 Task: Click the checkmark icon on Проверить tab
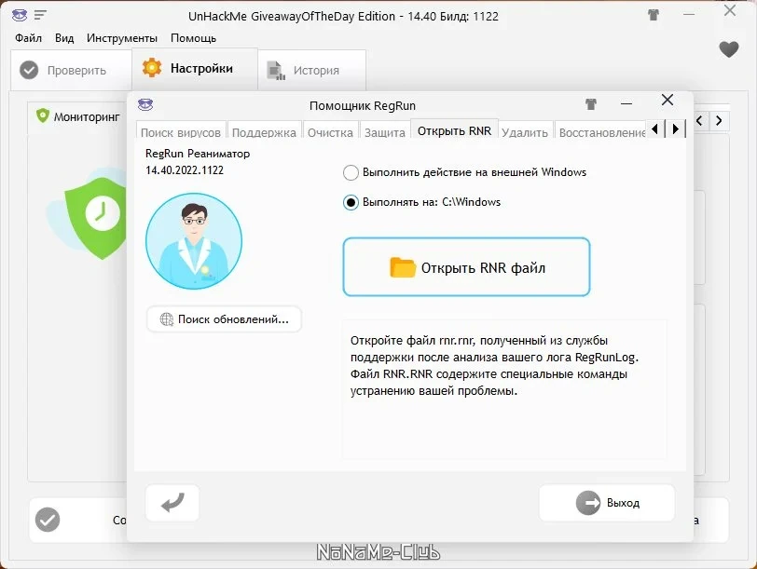(x=29, y=71)
